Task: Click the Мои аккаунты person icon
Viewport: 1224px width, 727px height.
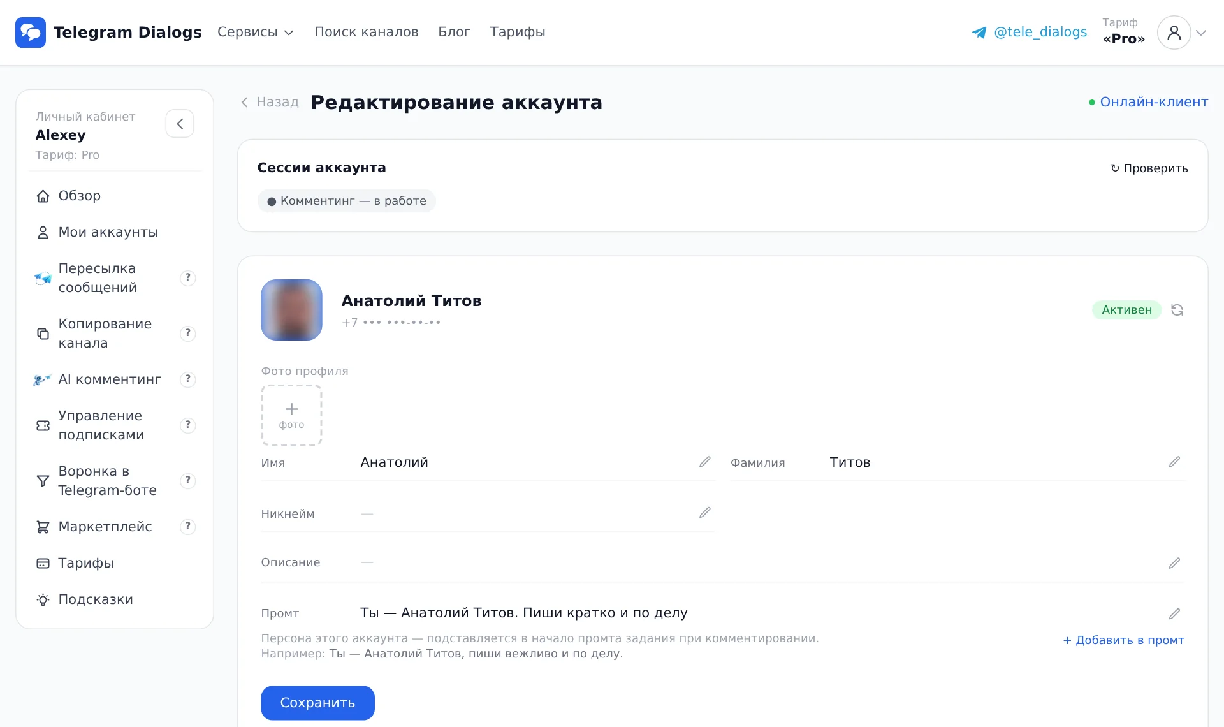Action: 43,233
